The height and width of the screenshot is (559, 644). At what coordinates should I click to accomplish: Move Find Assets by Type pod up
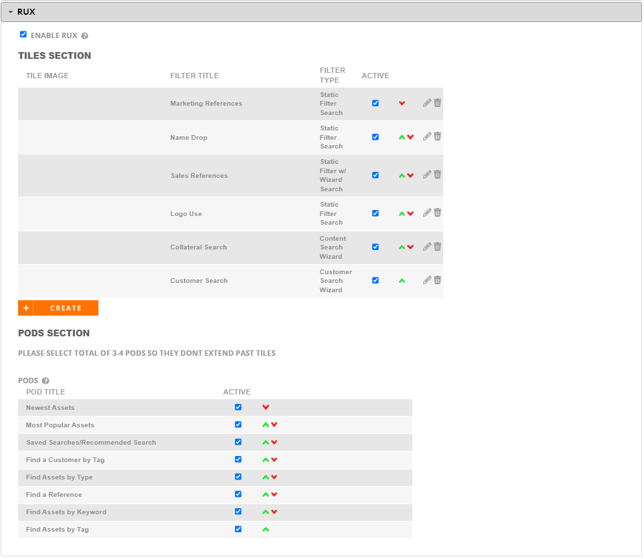(x=266, y=477)
